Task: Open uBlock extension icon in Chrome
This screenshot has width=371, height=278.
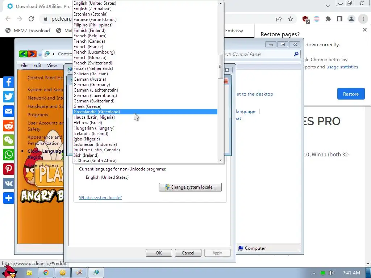Action: [305, 19]
